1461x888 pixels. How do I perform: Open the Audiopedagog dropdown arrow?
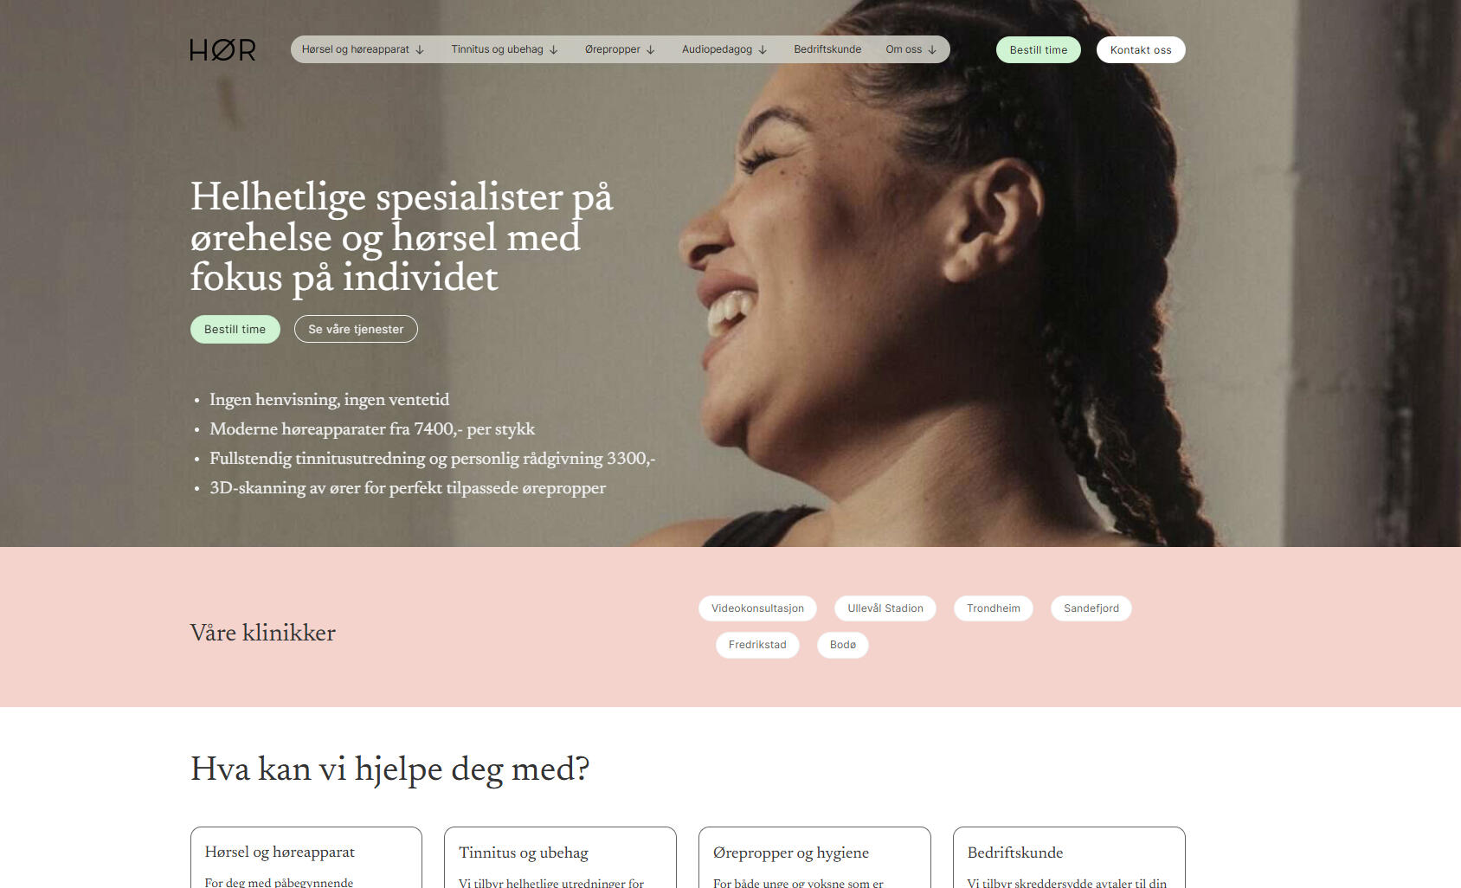pos(763,50)
